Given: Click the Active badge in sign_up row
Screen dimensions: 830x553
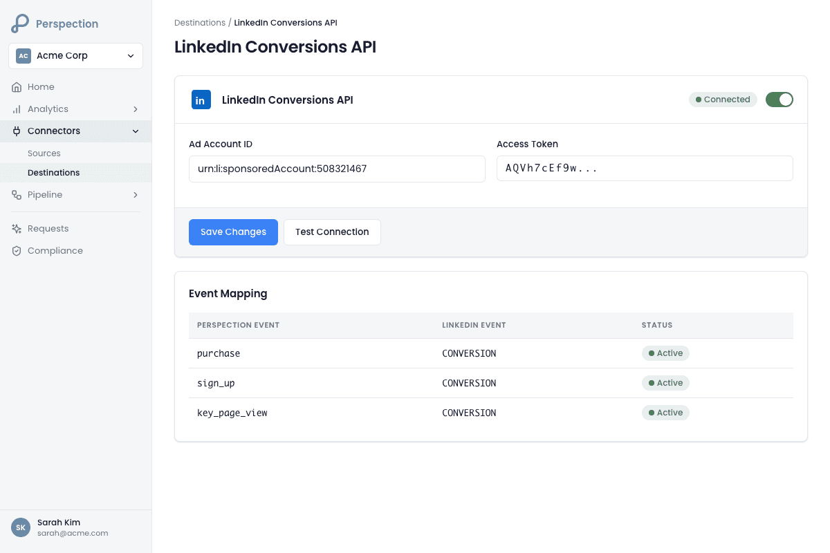Looking at the screenshot, I should point(665,383).
